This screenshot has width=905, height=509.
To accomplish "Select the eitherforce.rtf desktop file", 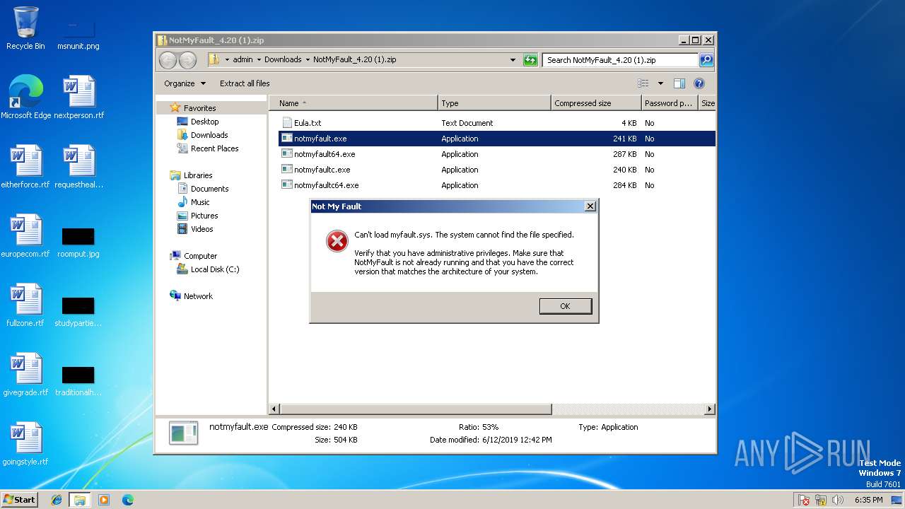I will pyautogui.click(x=25, y=167).
